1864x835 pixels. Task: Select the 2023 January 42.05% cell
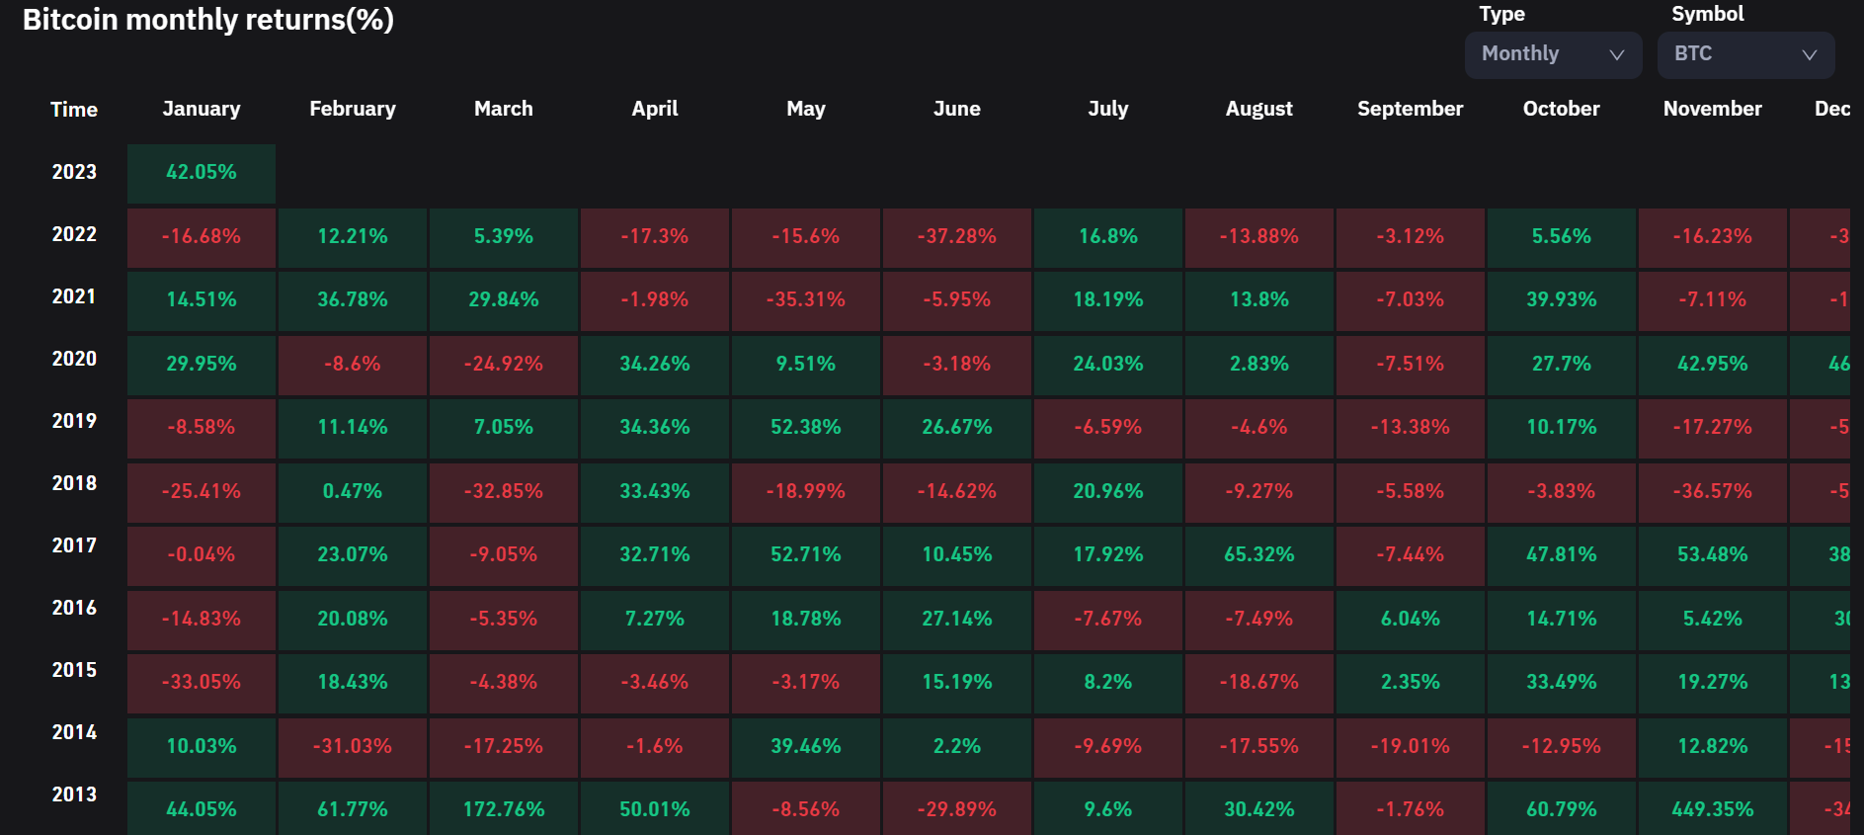[x=202, y=173]
